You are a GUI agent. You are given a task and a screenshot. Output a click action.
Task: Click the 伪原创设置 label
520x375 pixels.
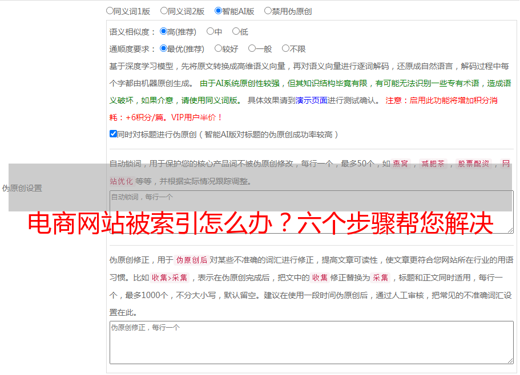22,188
